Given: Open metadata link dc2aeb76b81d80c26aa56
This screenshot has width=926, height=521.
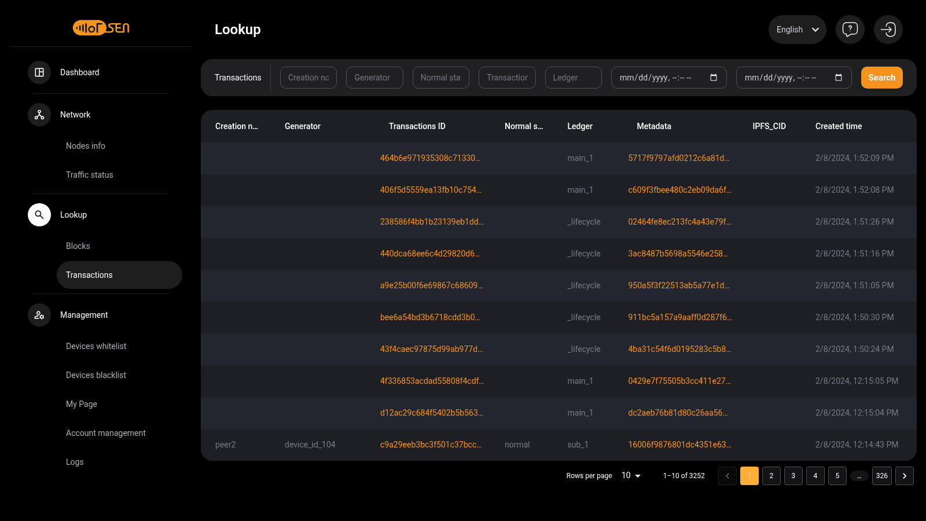Looking at the screenshot, I should click(678, 413).
